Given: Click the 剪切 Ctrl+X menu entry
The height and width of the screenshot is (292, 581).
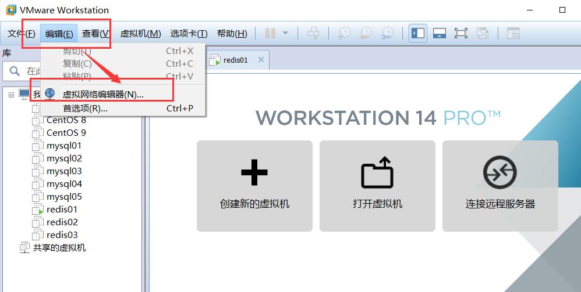Looking at the screenshot, I should 123,51.
